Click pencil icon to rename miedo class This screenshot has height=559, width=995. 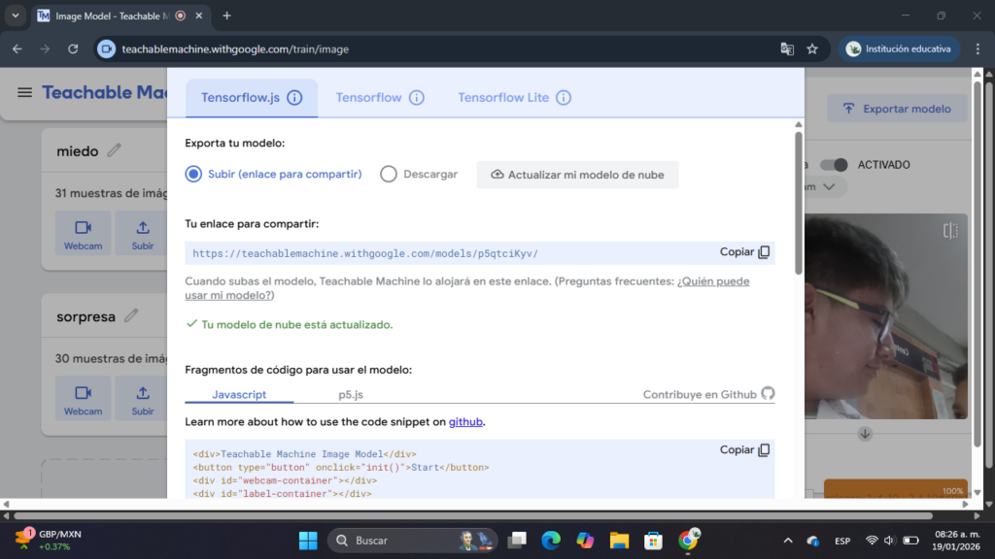point(115,150)
